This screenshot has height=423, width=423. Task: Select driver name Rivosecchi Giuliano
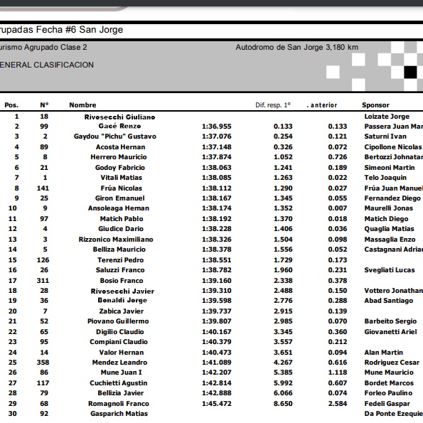coord(119,117)
